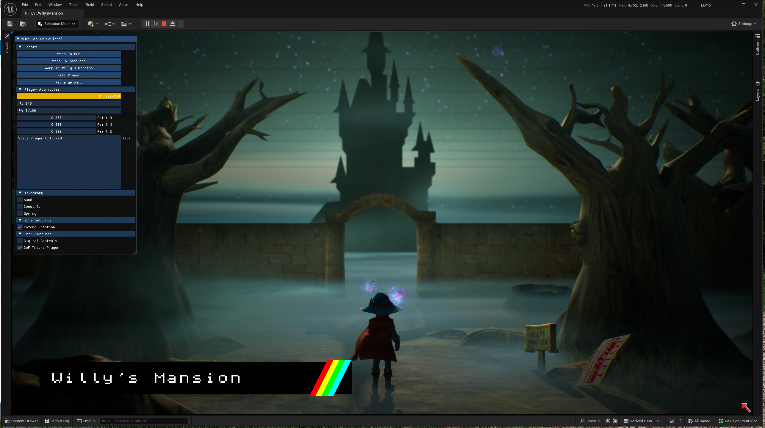The height and width of the screenshot is (428, 765).
Task: Open the Selection Mode dropdown
Action: [57, 24]
